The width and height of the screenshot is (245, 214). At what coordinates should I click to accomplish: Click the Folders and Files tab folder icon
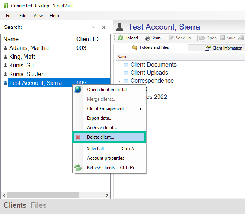click(135, 47)
